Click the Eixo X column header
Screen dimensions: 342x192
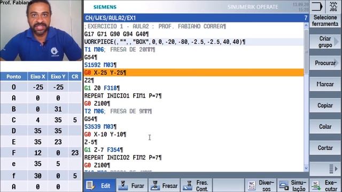38,77
